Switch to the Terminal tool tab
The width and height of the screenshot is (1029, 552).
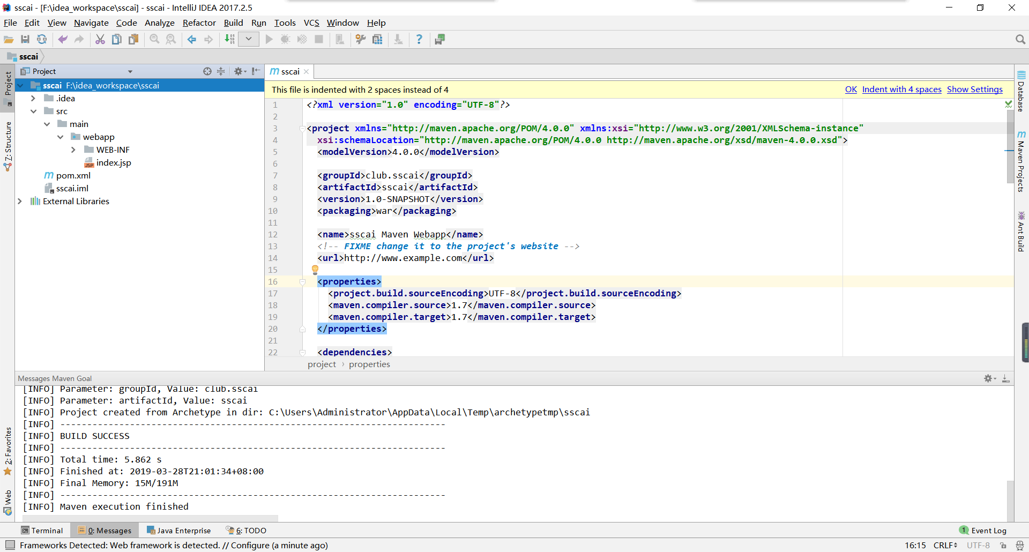pyautogui.click(x=42, y=530)
